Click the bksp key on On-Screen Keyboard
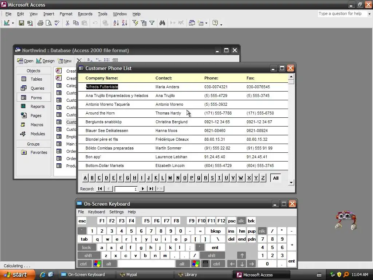 pos(216,231)
